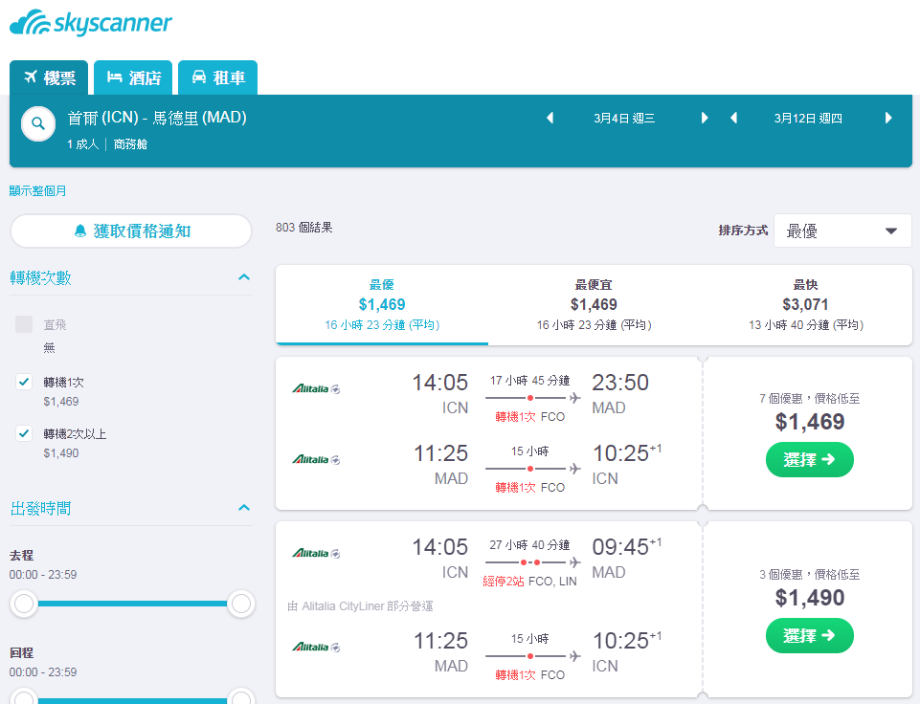This screenshot has height=704, width=920.
Task: Move return date 3月12日 back one day
Action: (733, 118)
